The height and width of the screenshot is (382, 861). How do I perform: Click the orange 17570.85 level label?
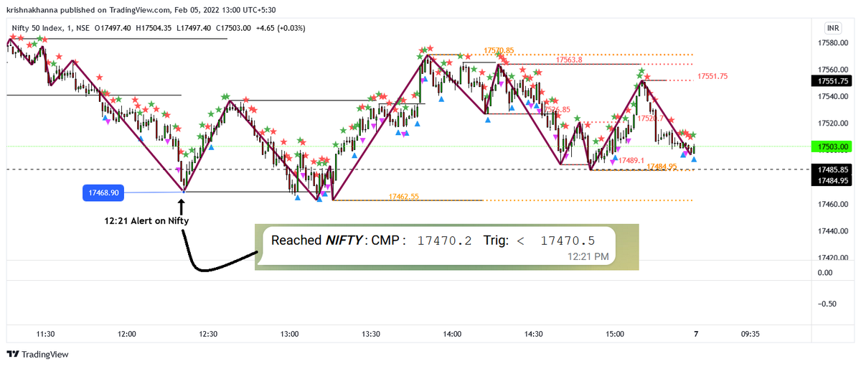(x=499, y=50)
